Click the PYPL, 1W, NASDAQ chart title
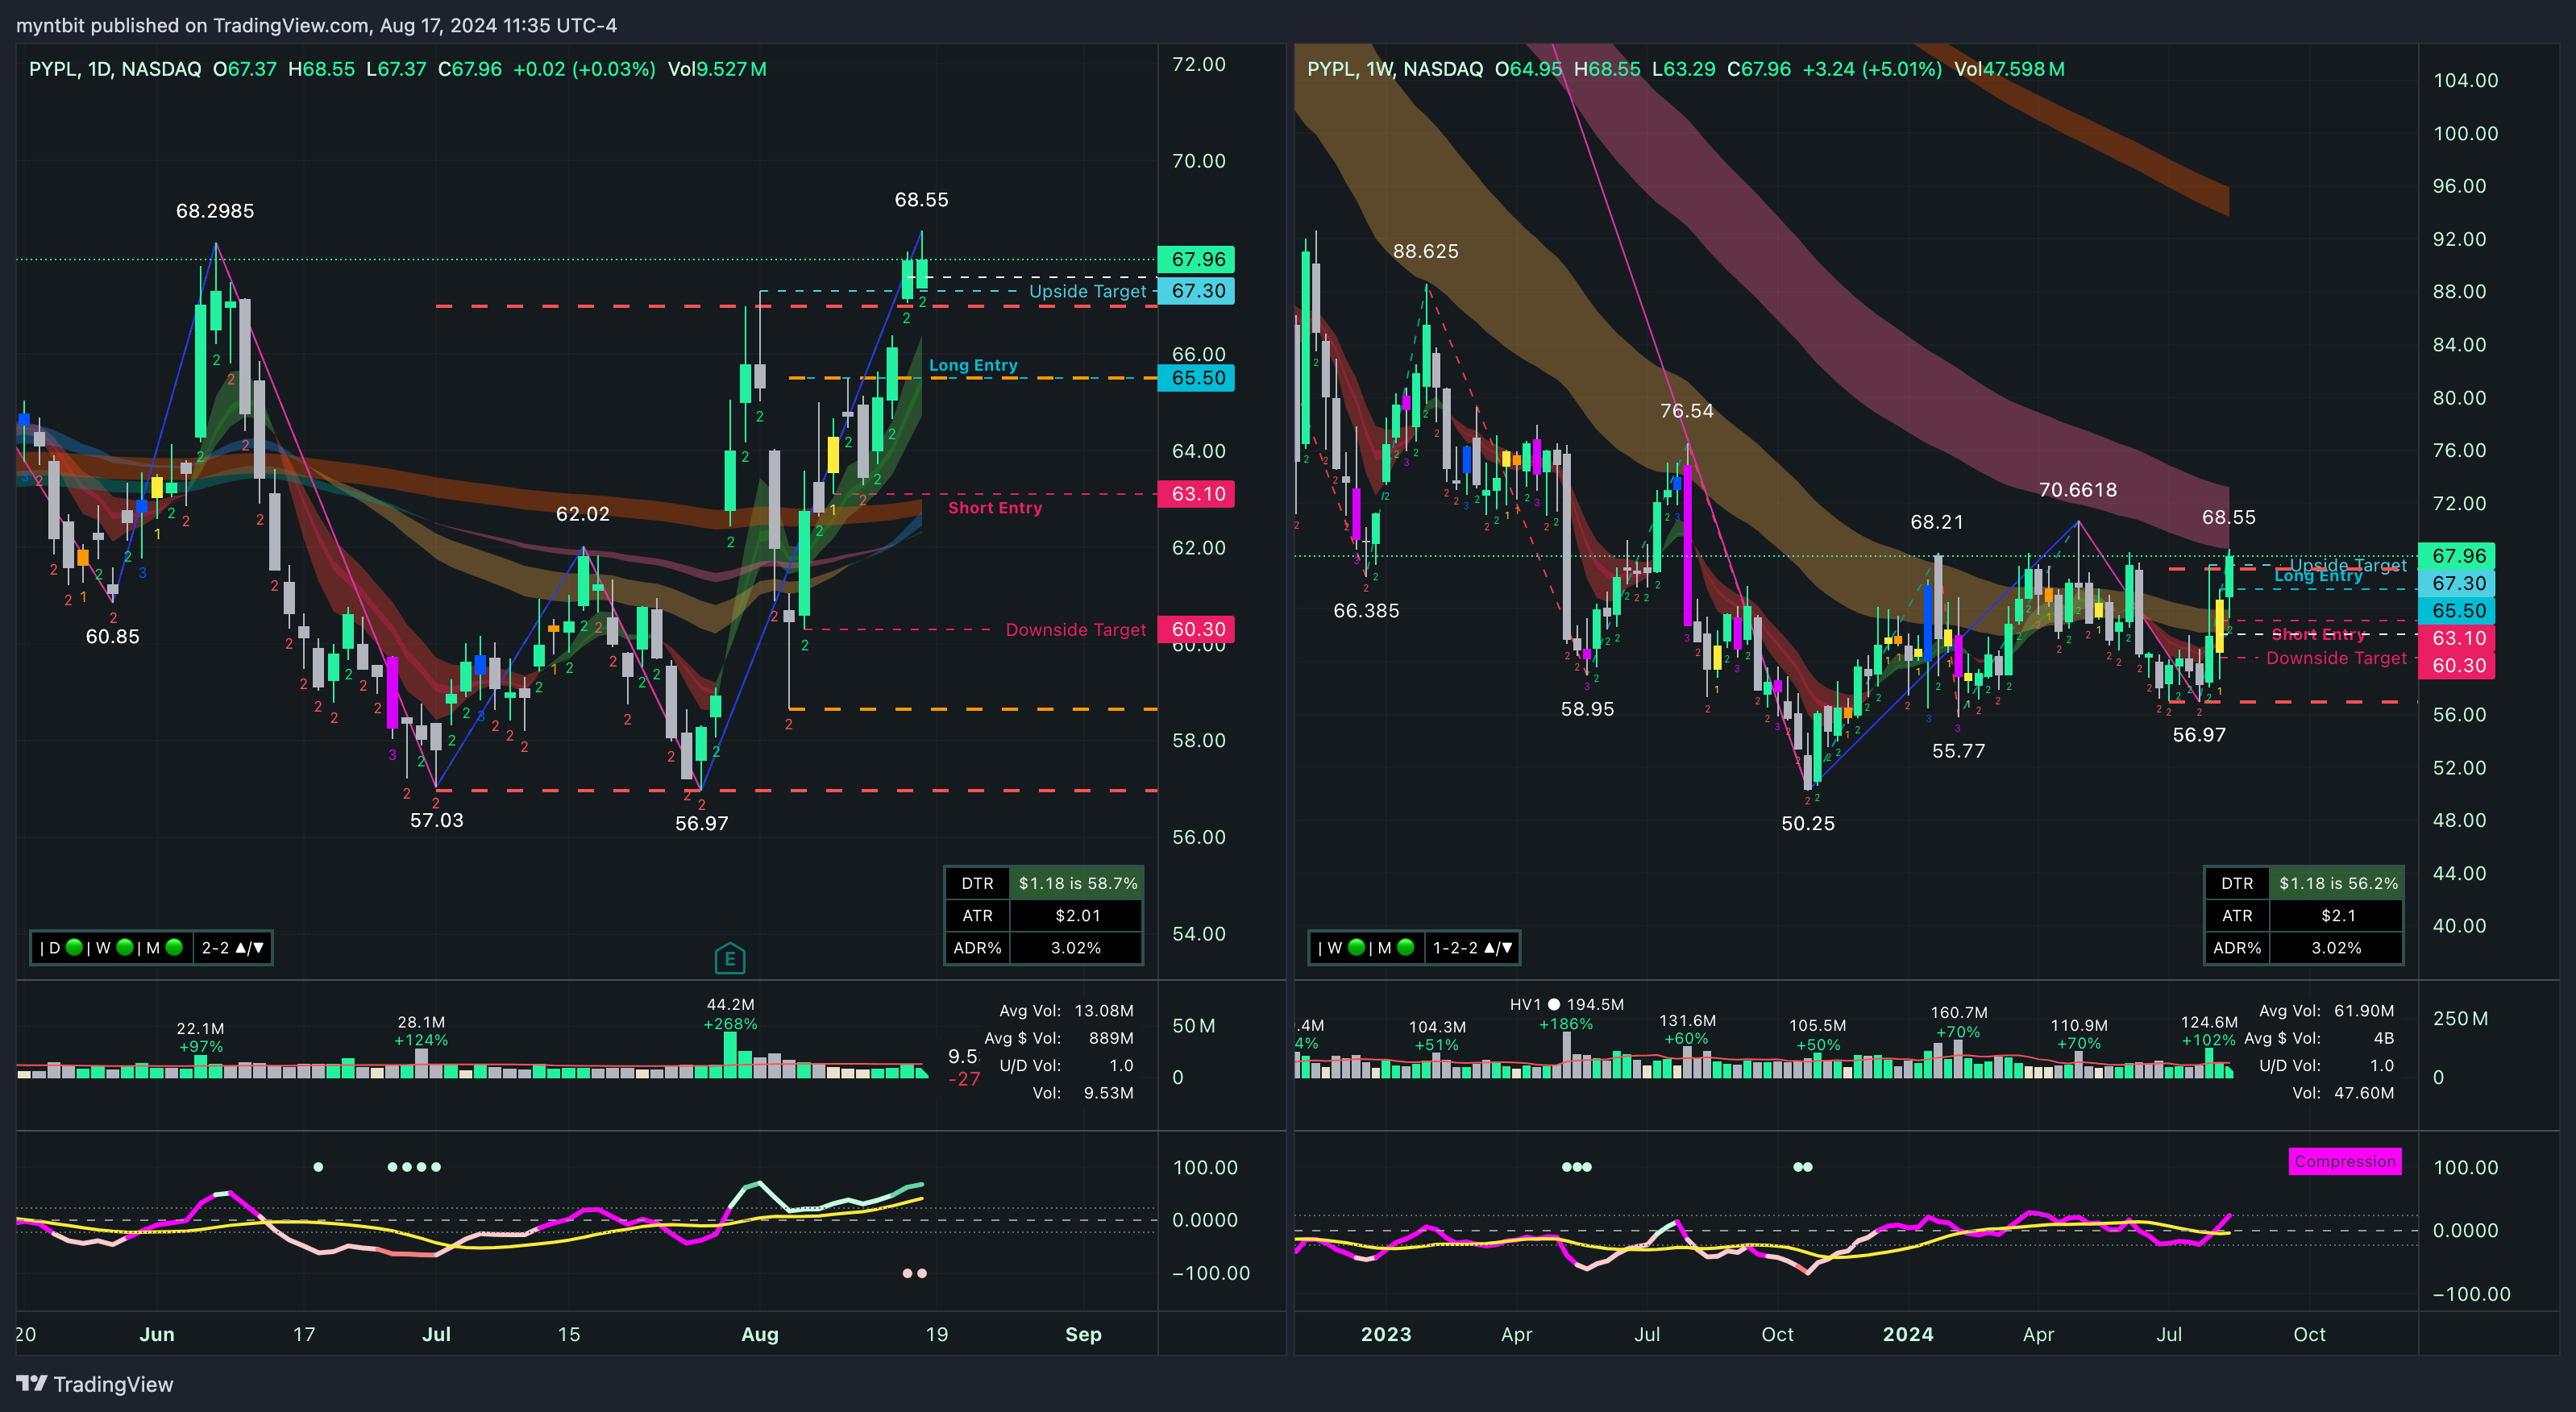 click(1395, 69)
